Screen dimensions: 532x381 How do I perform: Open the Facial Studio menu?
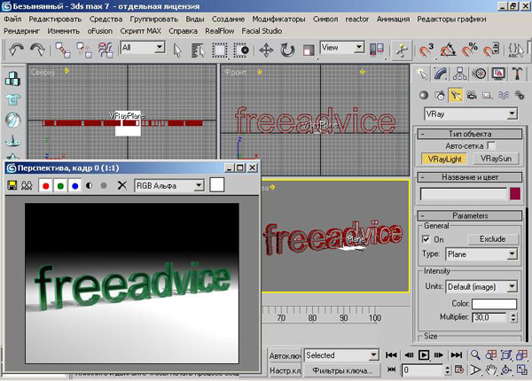point(262,31)
